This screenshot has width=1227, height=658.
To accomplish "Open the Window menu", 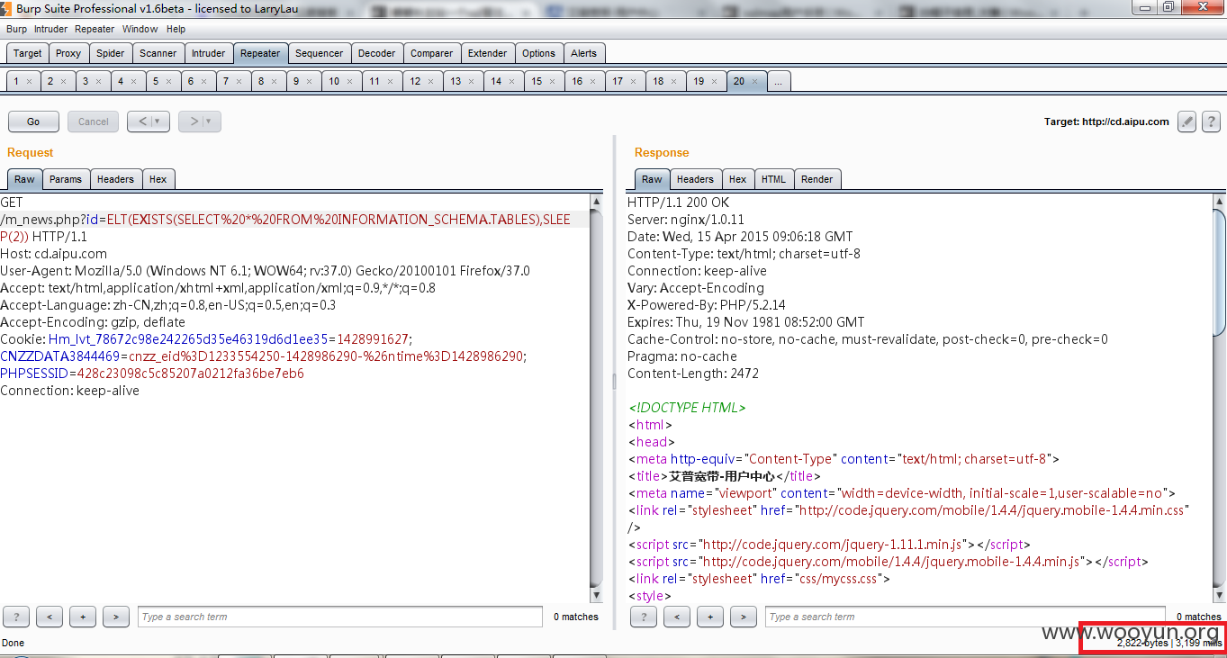I will [140, 29].
